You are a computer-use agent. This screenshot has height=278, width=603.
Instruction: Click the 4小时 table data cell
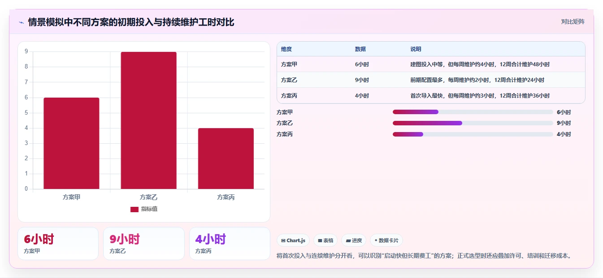click(x=362, y=96)
